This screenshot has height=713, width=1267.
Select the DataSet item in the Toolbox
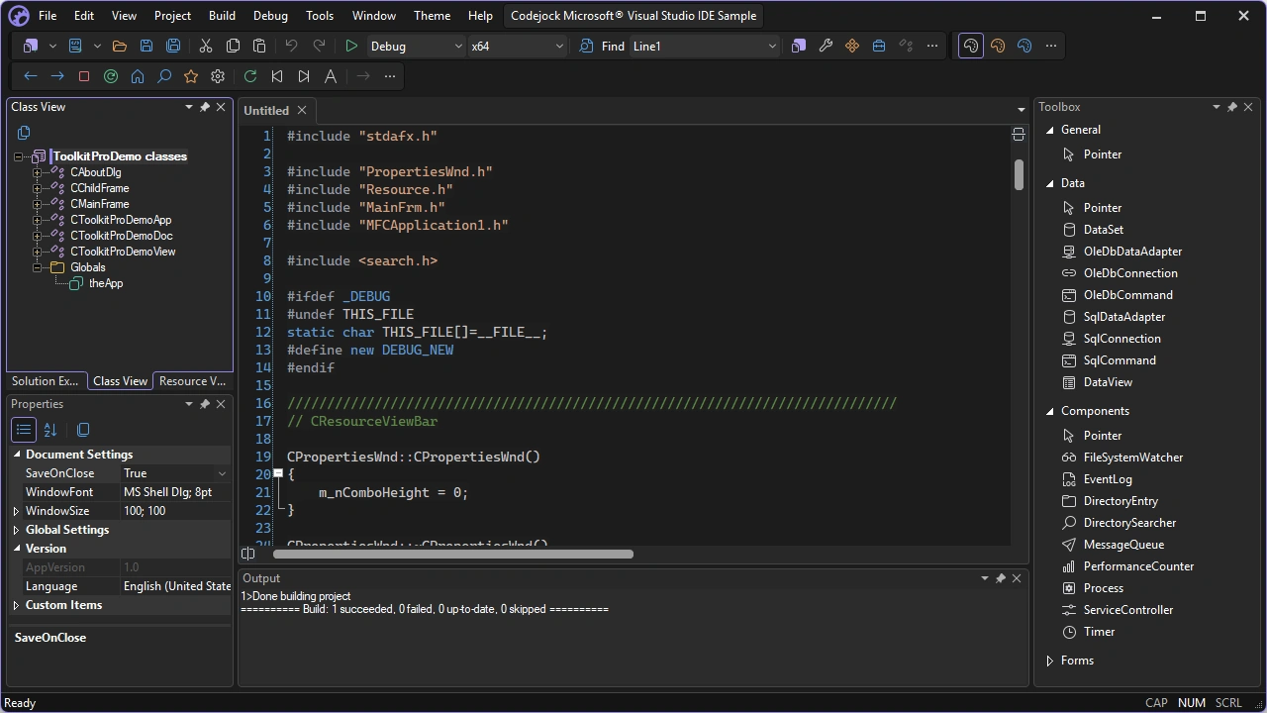tap(1103, 230)
